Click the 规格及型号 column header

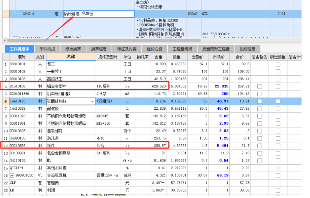coord(108,57)
